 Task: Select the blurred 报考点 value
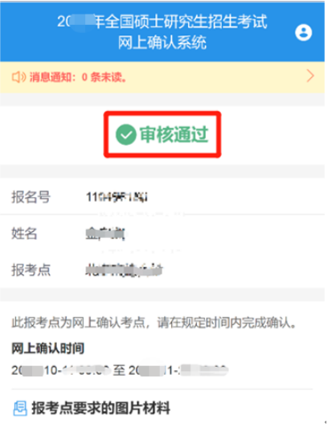pos(124,269)
